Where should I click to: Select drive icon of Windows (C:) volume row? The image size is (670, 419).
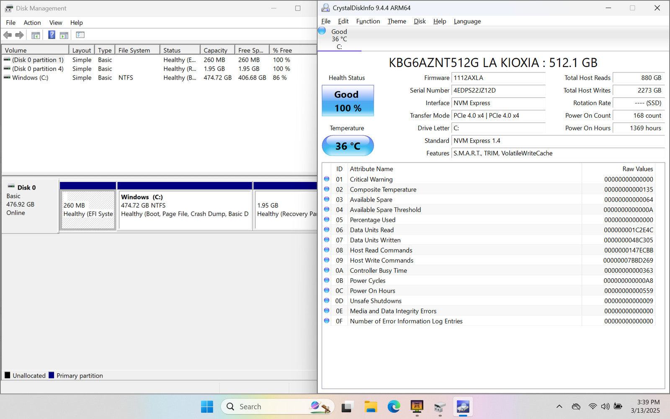(7, 77)
